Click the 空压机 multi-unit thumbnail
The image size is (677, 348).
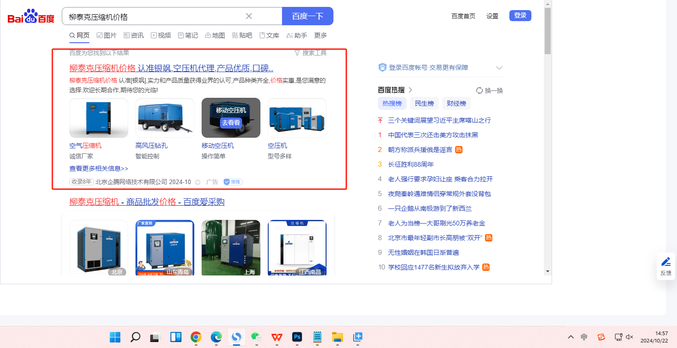point(297,118)
